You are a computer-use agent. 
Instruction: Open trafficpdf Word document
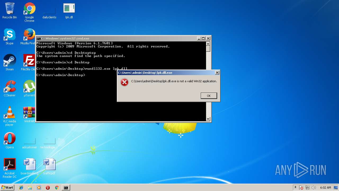49,167
